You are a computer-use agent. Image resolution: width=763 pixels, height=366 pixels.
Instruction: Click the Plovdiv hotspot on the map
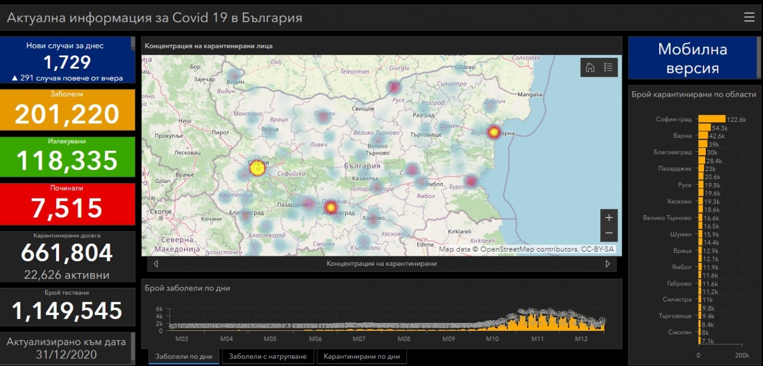[x=331, y=207]
